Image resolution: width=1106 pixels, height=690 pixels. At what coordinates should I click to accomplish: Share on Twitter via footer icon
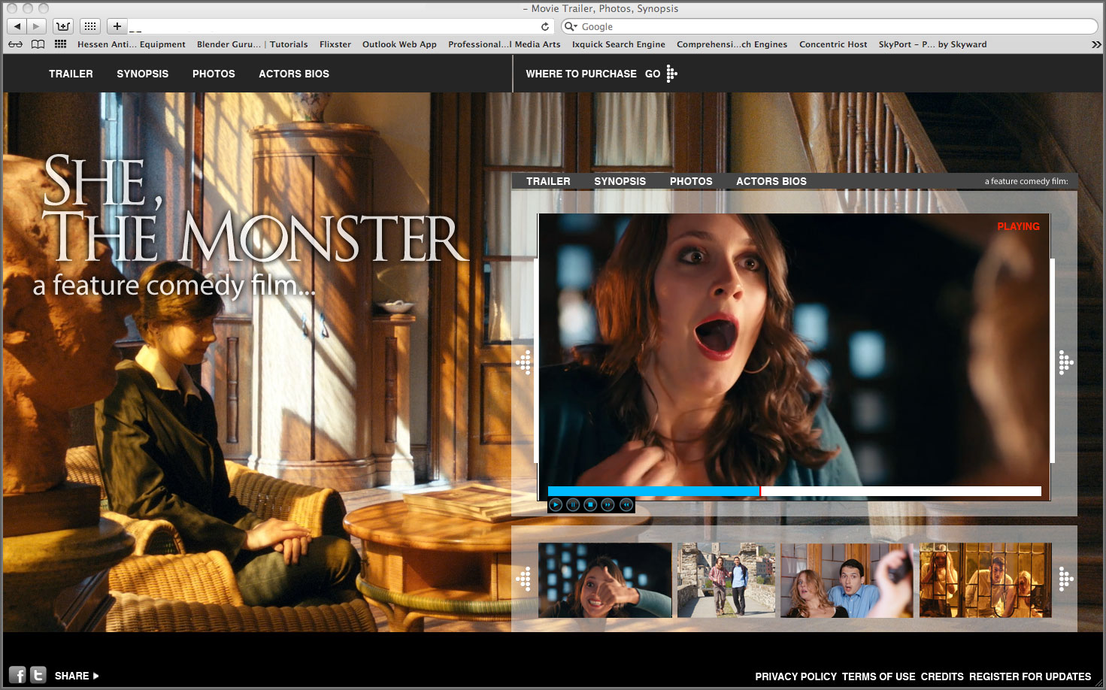click(x=38, y=675)
